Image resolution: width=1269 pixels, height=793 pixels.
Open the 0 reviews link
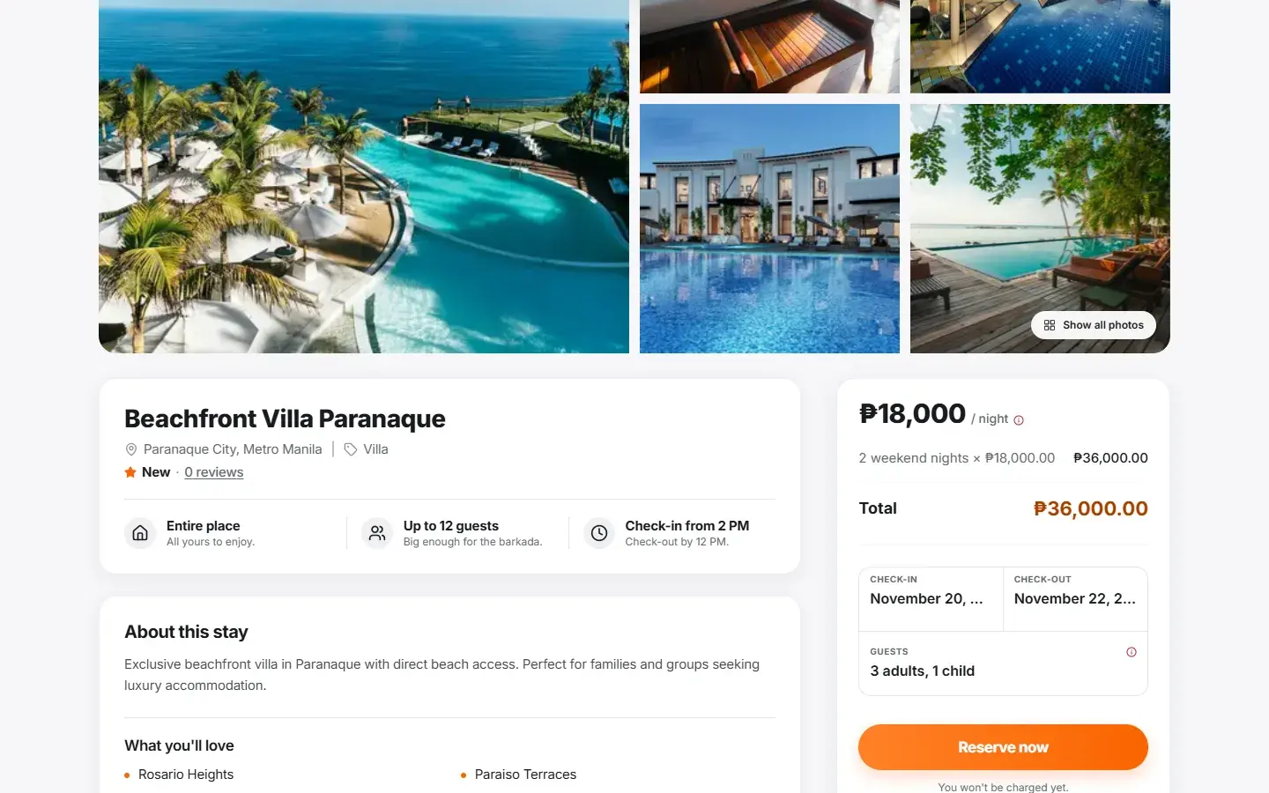(x=213, y=472)
